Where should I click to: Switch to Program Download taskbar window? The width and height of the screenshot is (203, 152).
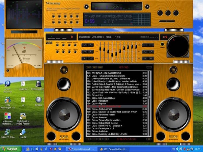click(81, 149)
